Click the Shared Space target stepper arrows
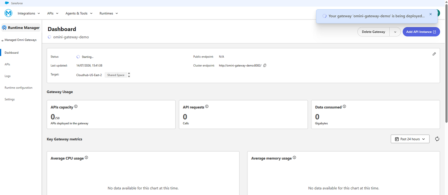The height and width of the screenshot is (195, 448). [x=129, y=75]
